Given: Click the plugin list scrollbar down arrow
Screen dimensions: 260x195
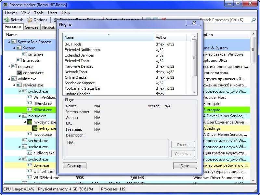Looking at the screenshot, I should 194,92.
